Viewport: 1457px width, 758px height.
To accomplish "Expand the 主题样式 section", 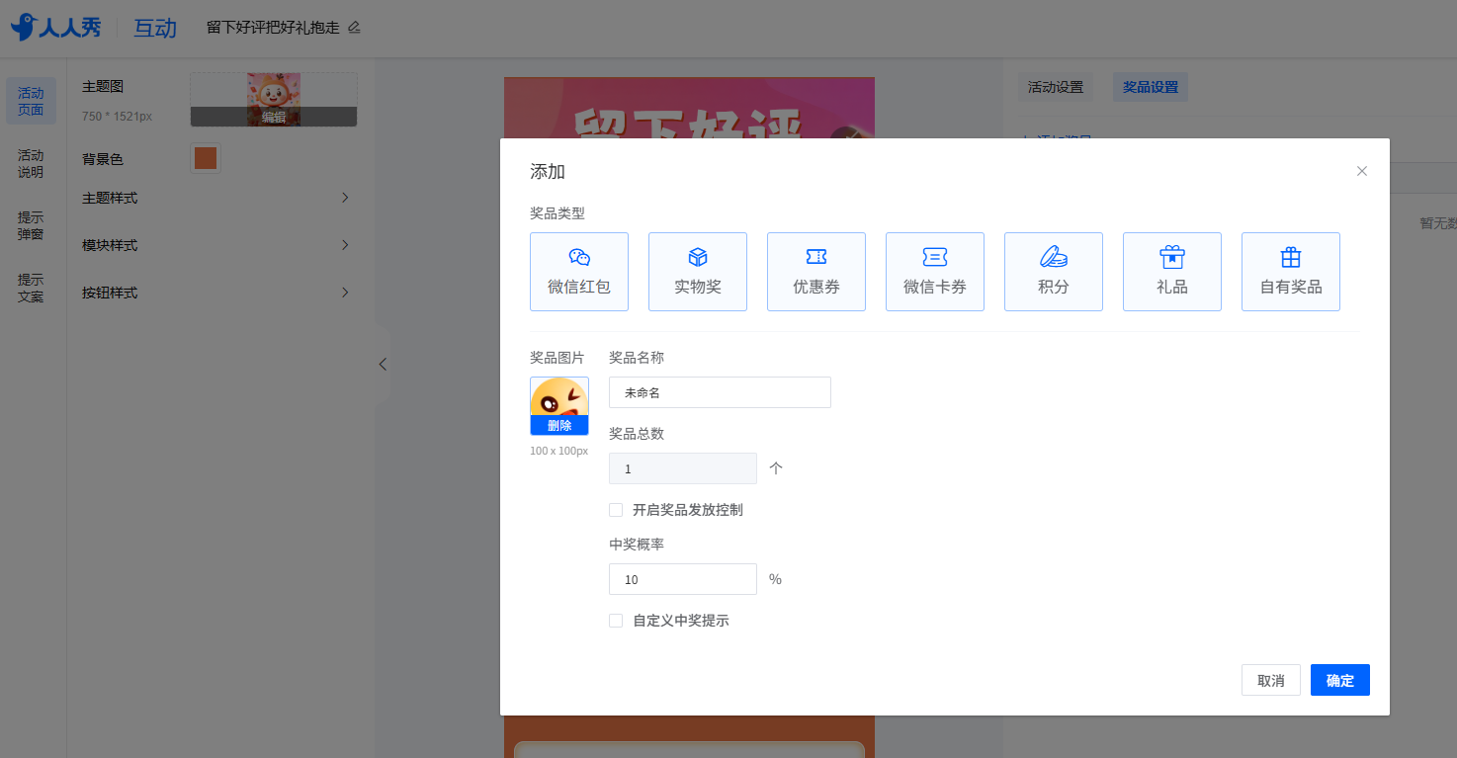I will [216, 198].
